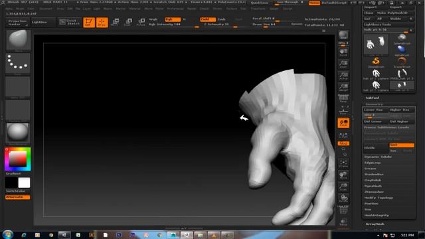Click the color picker square
This screenshot has width=425, height=239.
click(x=18, y=159)
